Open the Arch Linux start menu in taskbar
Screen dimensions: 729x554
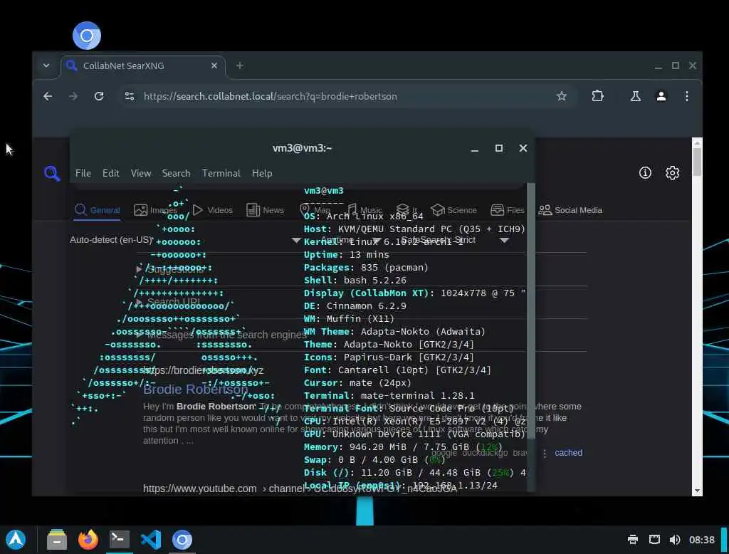pos(16,540)
